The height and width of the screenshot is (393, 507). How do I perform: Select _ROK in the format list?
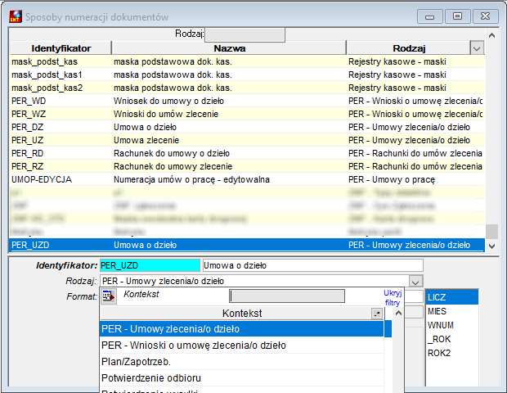coord(452,339)
